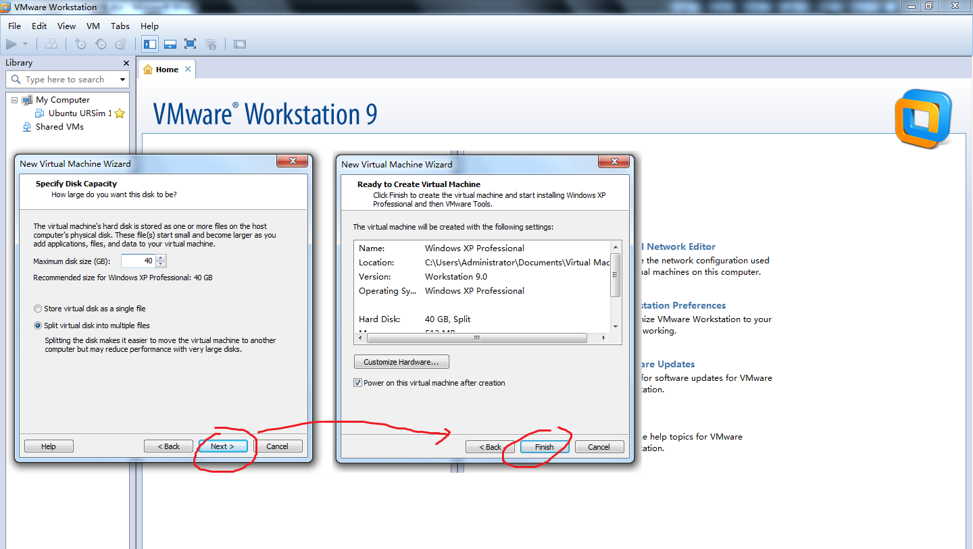Click Finish to create the virtual machine

point(544,447)
